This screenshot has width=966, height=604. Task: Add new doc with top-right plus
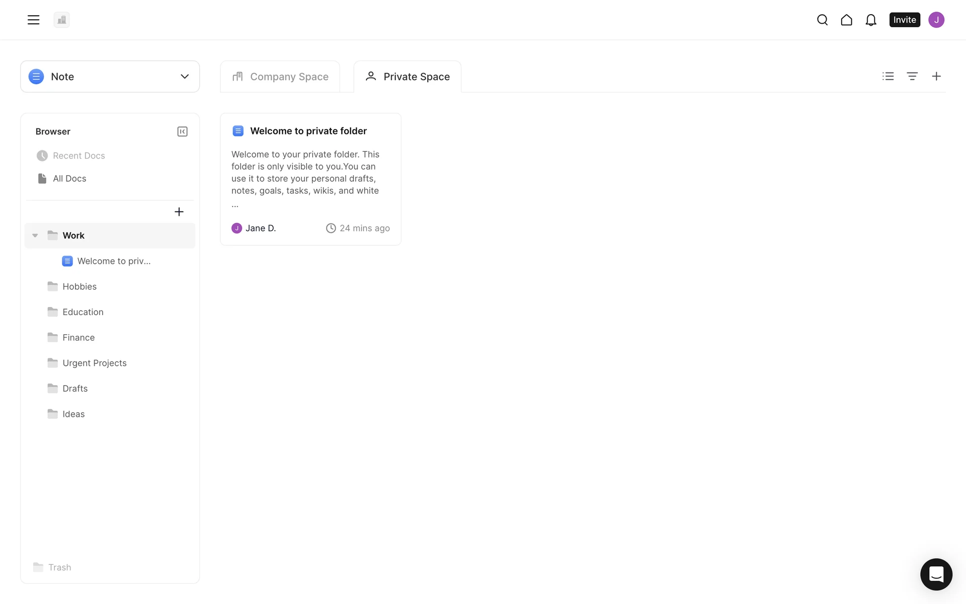pyautogui.click(x=936, y=76)
